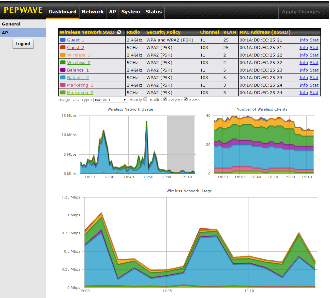Open the Stat link for Marketing_2

(314, 93)
